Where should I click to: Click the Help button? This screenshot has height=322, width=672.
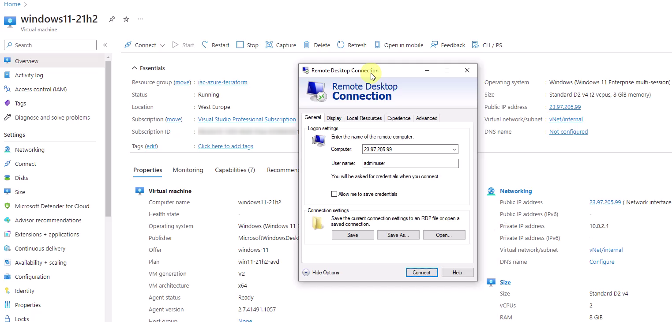coord(457,273)
